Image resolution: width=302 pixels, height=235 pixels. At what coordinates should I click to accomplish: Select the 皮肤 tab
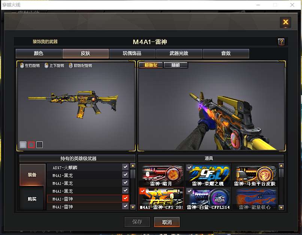pos(85,53)
